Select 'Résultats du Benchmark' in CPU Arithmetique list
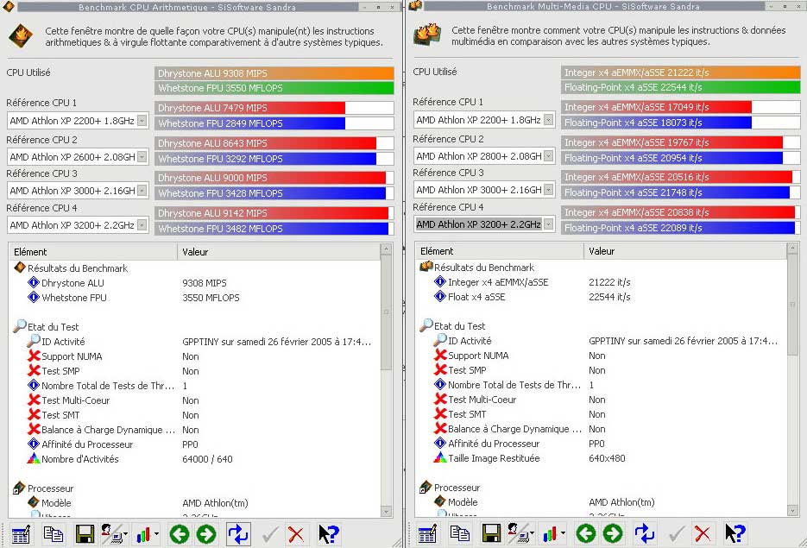The height and width of the screenshot is (548, 807). [x=77, y=268]
